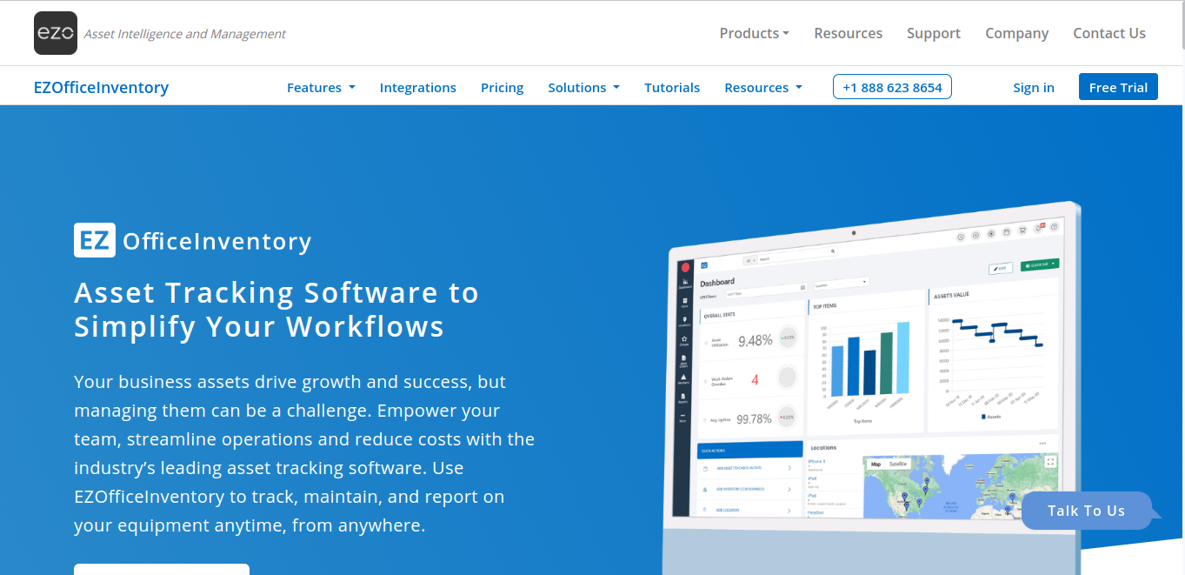Open the Resources dropdown in the blue navigation bar
This screenshot has height=575, width=1185.
(762, 87)
